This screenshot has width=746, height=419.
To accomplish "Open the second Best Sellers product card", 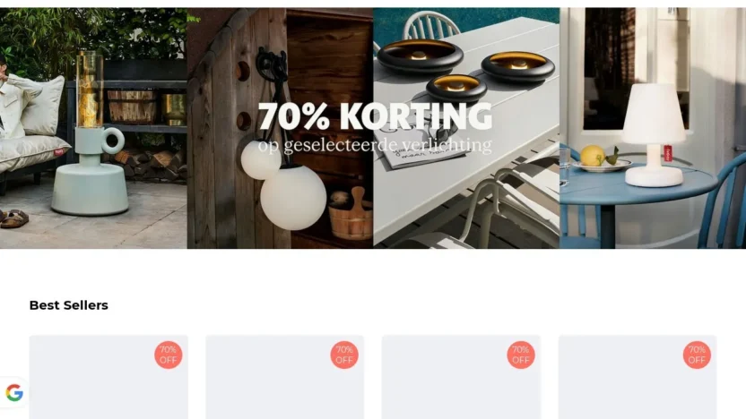I will 285,377.
